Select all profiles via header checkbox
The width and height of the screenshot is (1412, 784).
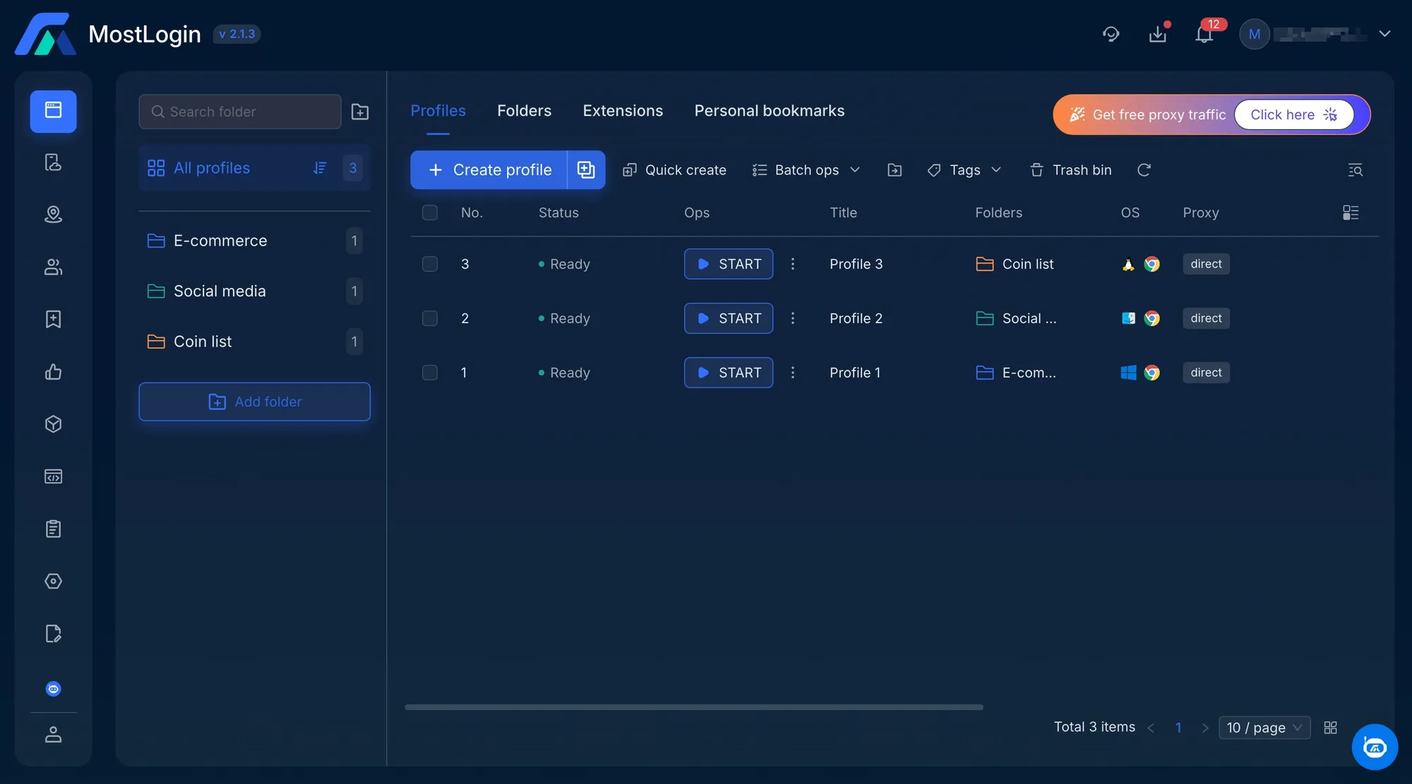click(429, 212)
